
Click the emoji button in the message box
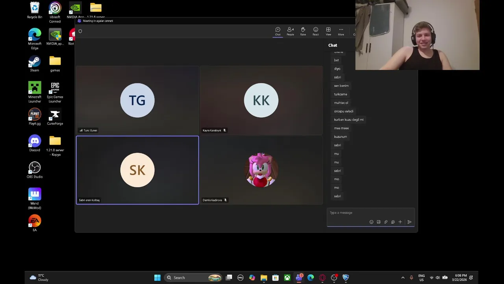point(371,222)
